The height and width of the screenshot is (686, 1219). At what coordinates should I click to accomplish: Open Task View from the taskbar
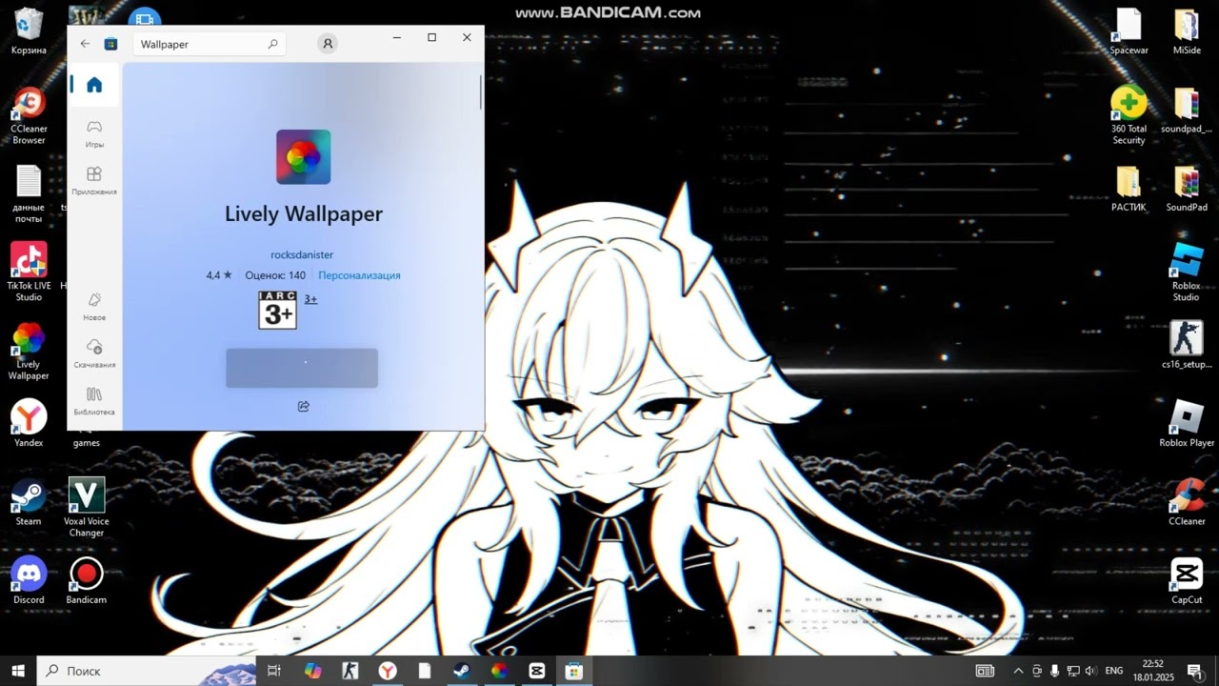click(x=273, y=671)
